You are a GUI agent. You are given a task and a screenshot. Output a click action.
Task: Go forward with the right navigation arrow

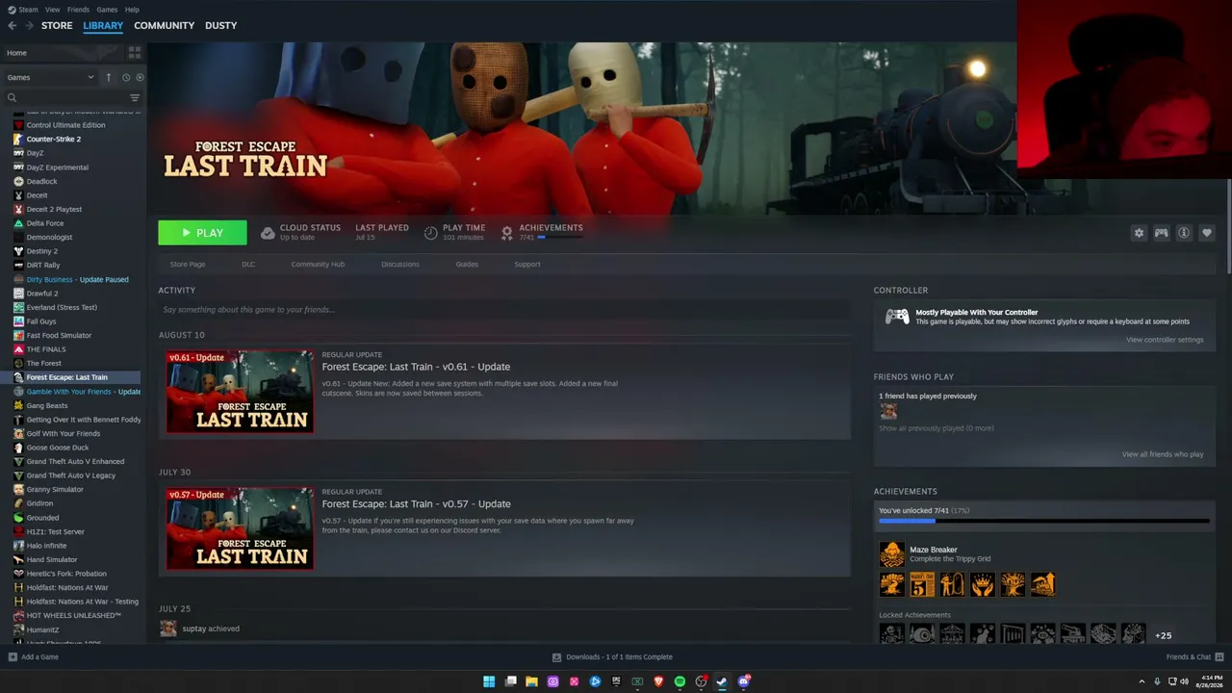[29, 26]
